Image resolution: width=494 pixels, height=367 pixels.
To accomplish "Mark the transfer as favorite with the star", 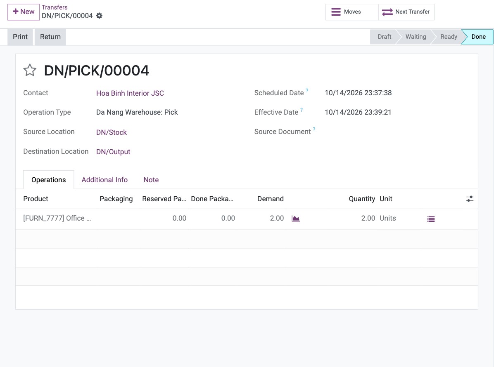I will 30,70.
